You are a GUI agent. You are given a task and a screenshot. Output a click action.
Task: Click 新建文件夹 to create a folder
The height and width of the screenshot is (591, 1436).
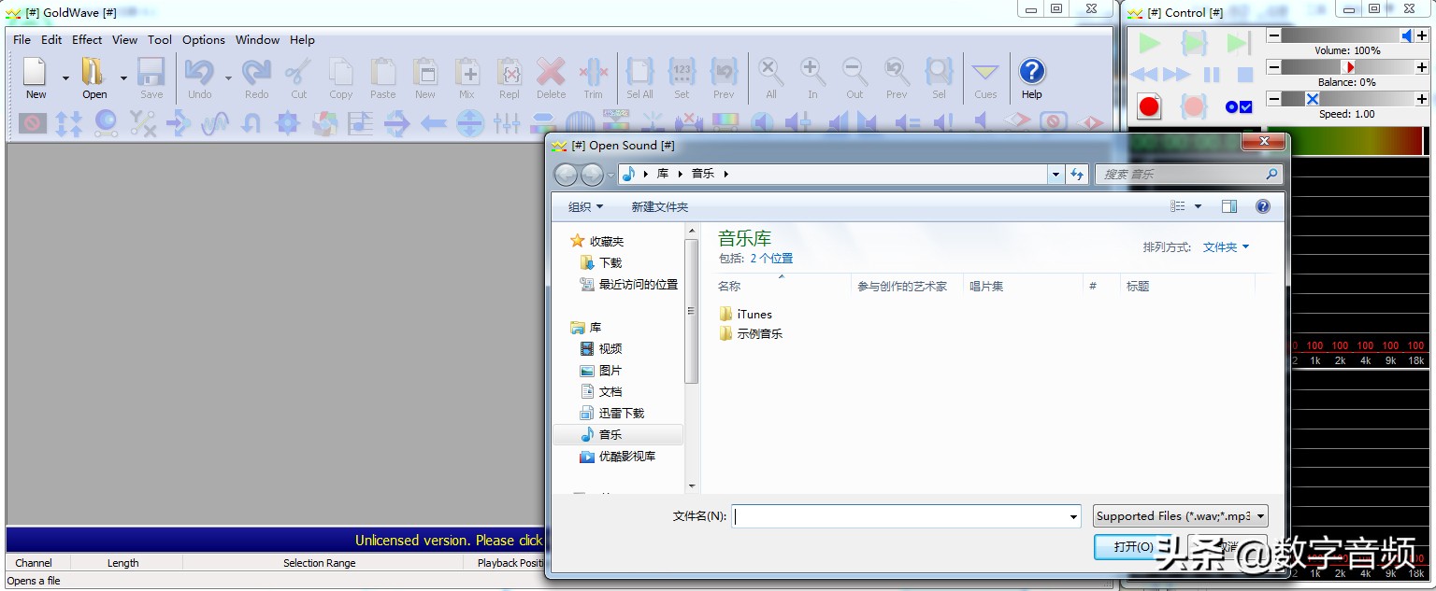(x=659, y=206)
